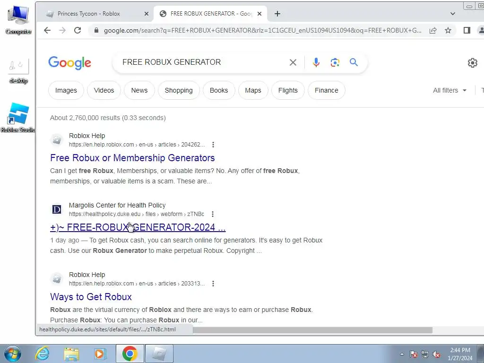
Task: Open the browser side panel
Action: (467, 30)
